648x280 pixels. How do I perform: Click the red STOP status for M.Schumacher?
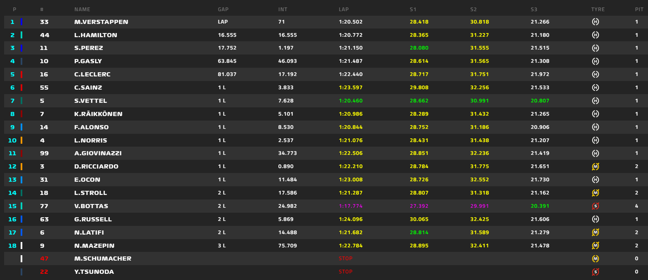[x=346, y=259]
